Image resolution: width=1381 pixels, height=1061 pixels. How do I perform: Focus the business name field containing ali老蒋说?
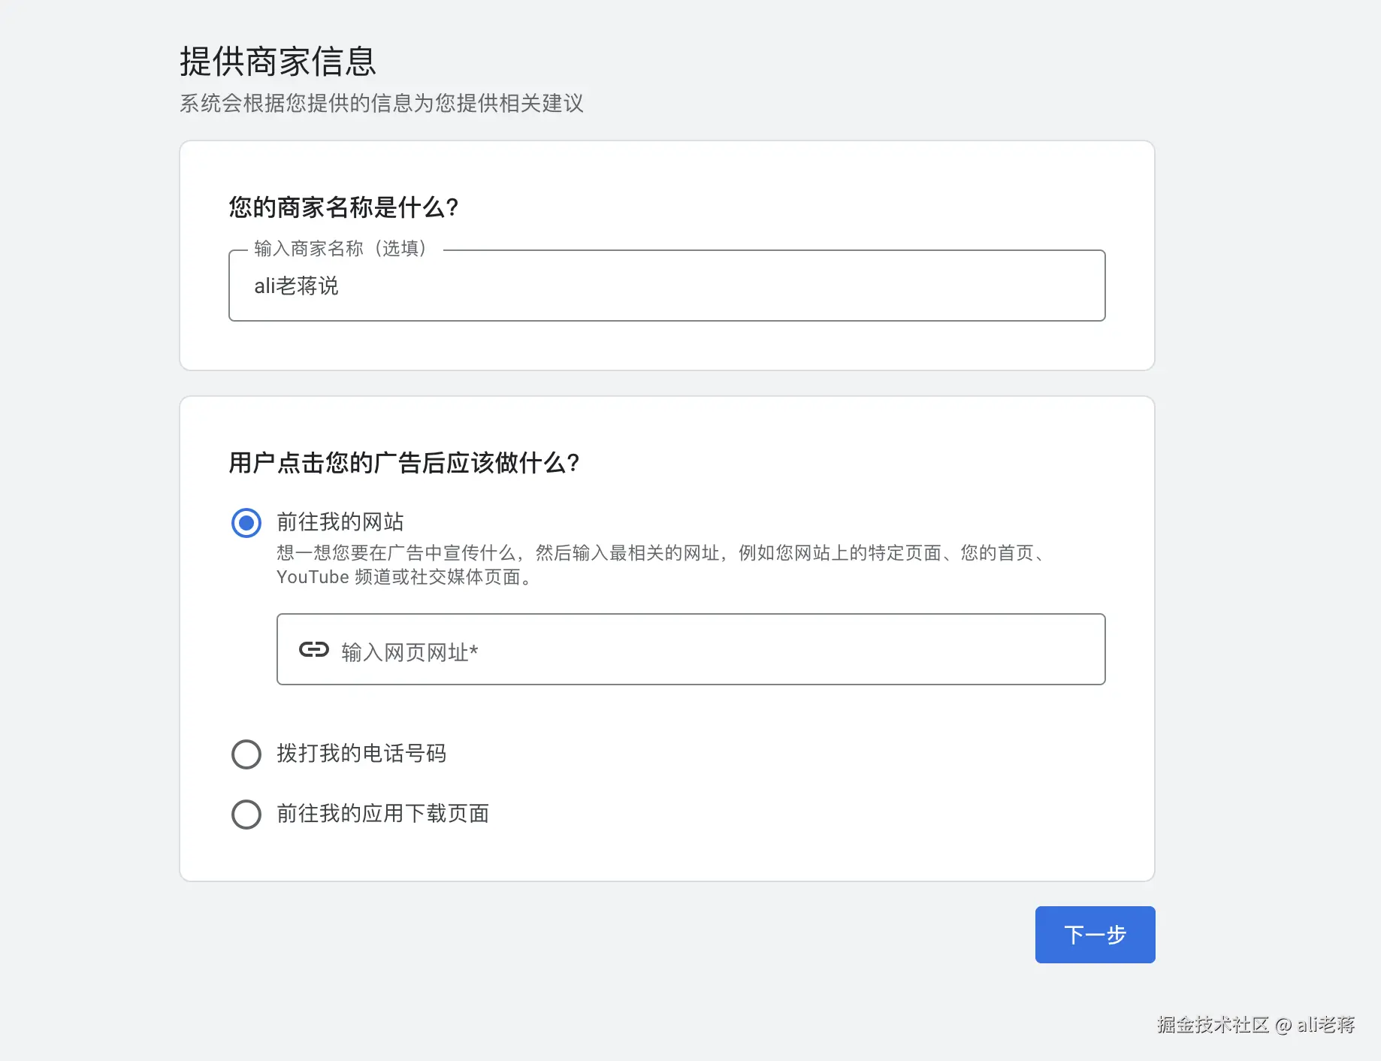tap(666, 286)
